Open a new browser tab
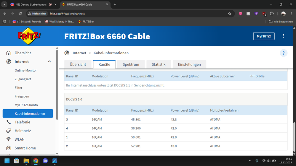The image size is (296, 166). (115, 4)
